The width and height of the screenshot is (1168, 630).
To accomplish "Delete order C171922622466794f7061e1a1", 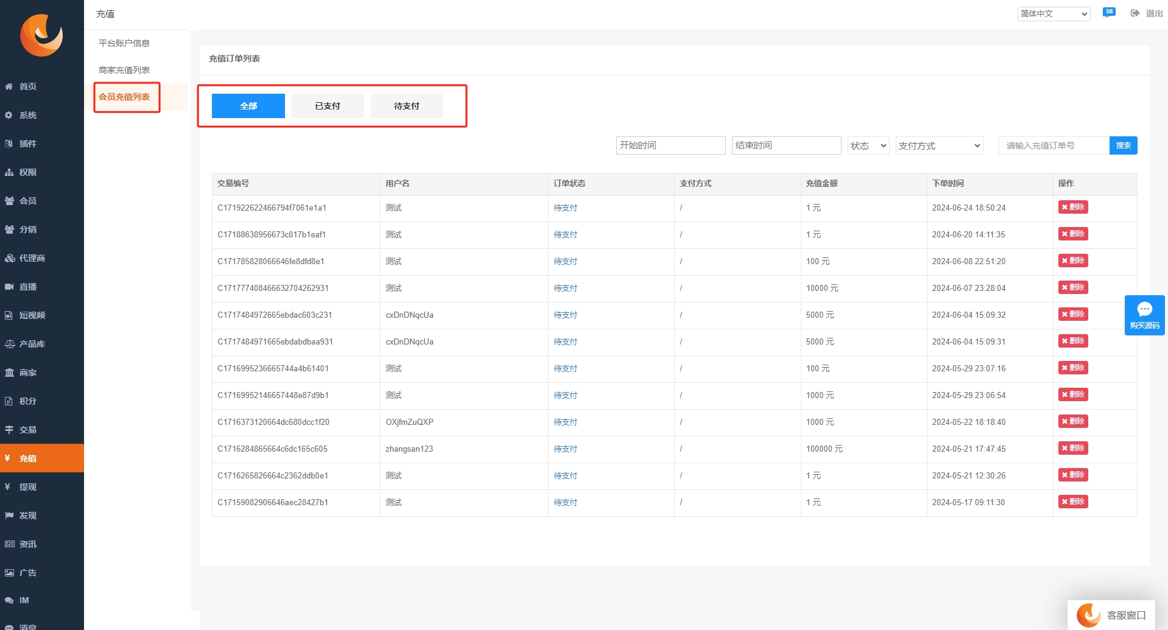I will pyautogui.click(x=1073, y=207).
